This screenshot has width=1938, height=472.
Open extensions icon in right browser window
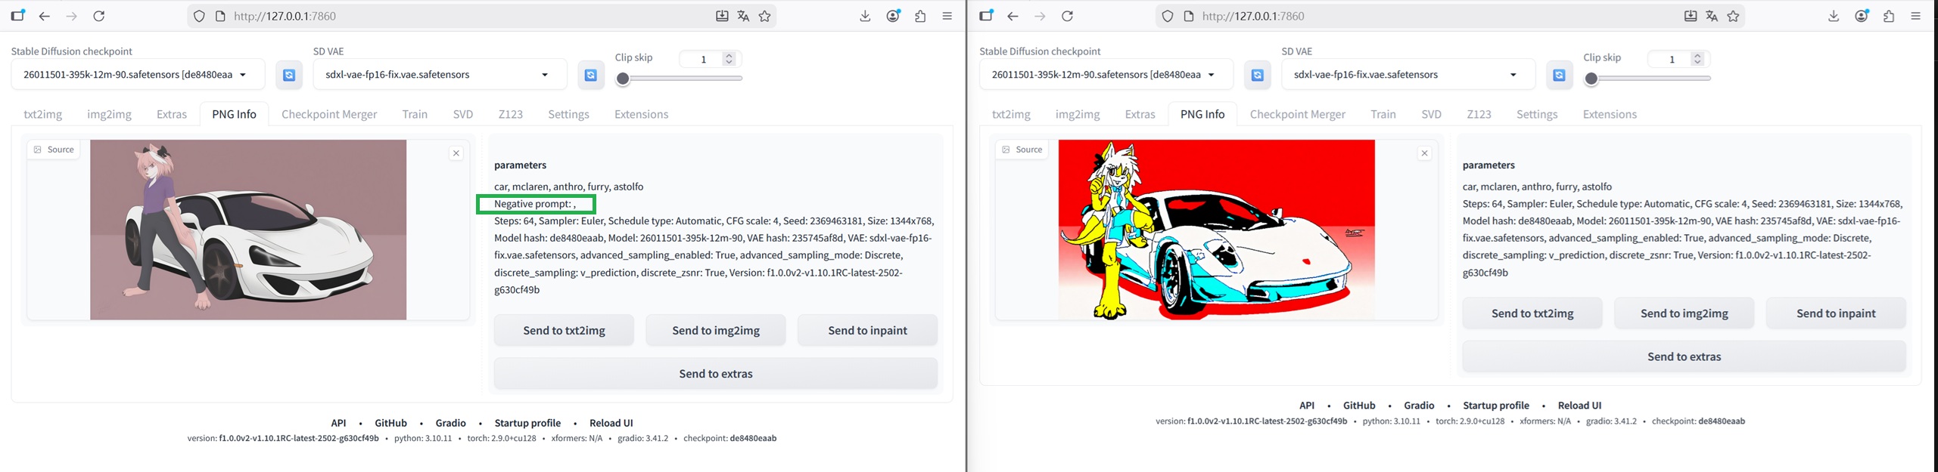1889,16
